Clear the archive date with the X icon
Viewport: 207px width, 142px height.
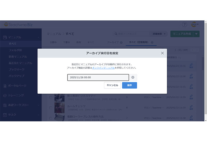pyautogui.click(x=133, y=77)
